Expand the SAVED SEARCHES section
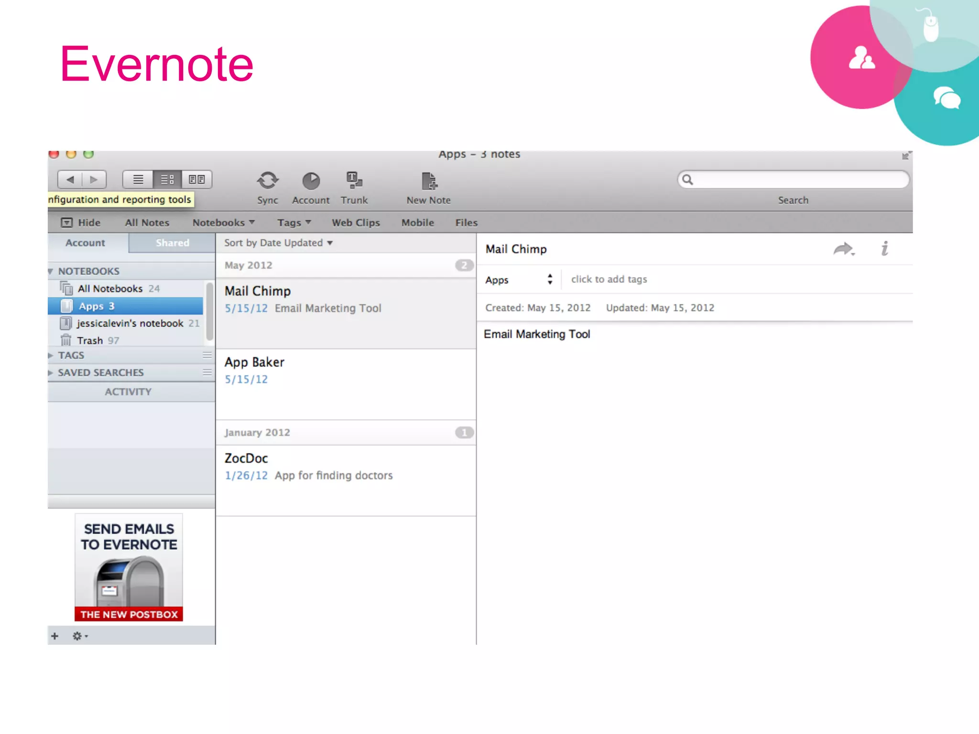979x734 pixels. tap(51, 373)
